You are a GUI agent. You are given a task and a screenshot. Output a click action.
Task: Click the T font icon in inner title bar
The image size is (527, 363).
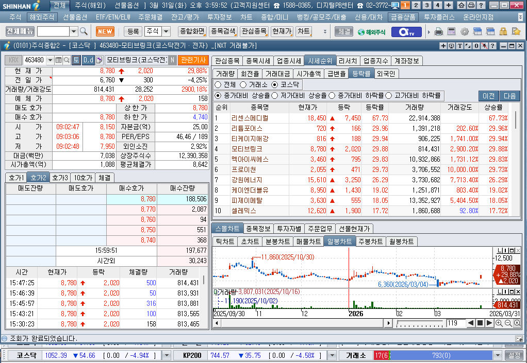click(459, 46)
